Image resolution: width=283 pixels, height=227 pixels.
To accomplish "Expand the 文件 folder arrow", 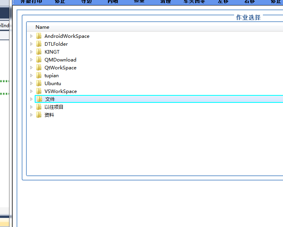I will (x=32, y=99).
